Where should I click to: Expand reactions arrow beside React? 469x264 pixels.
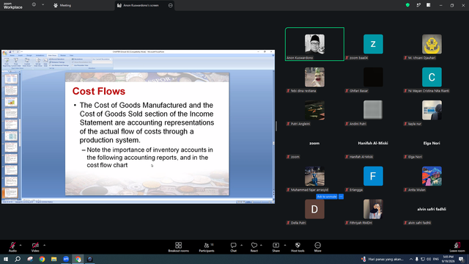[x=261, y=245]
